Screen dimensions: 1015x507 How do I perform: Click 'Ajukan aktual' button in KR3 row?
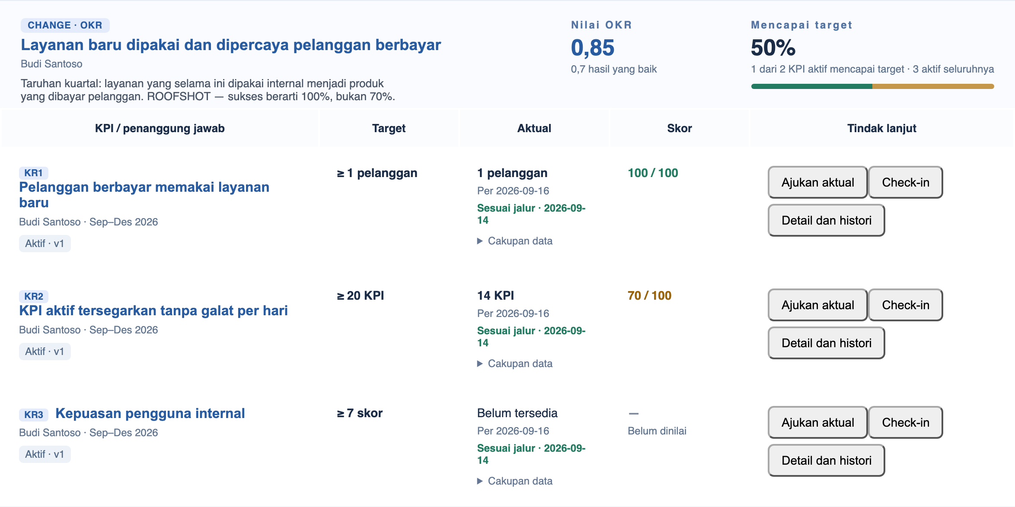pyautogui.click(x=817, y=422)
